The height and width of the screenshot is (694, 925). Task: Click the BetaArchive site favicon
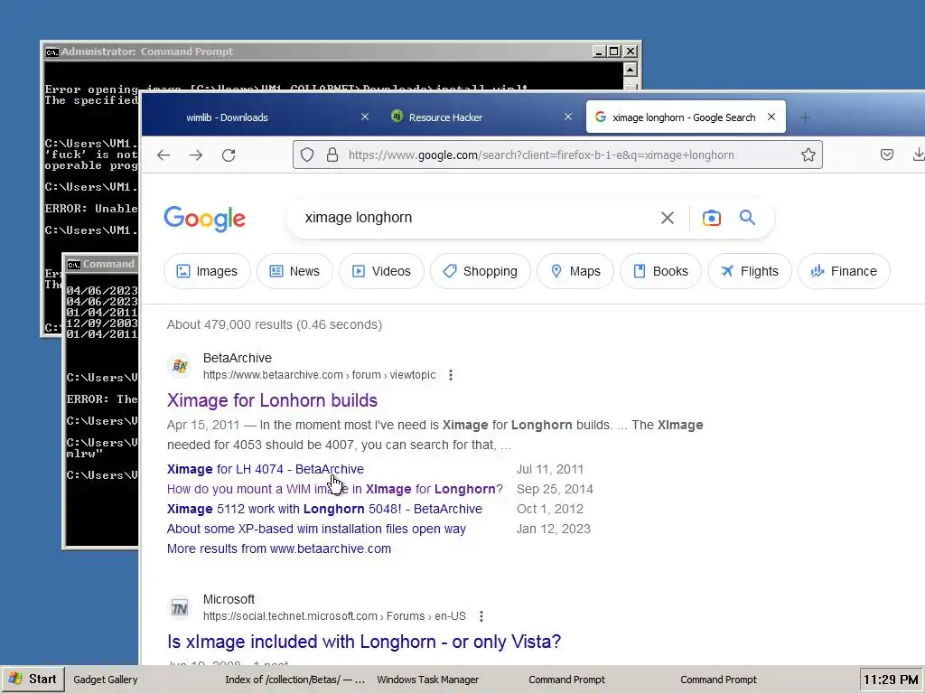(x=180, y=366)
